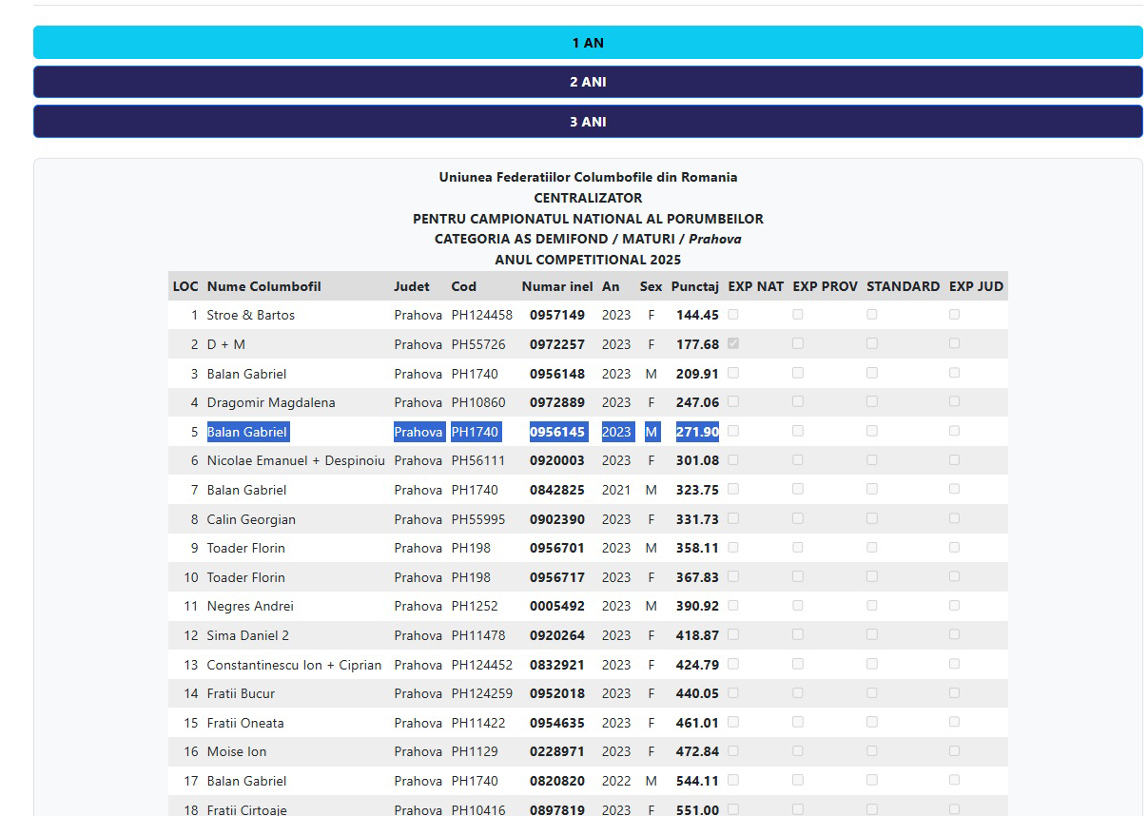Switch to the "2 ANI" tab
This screenshot has height=816, width=1148.
[587, 82]
